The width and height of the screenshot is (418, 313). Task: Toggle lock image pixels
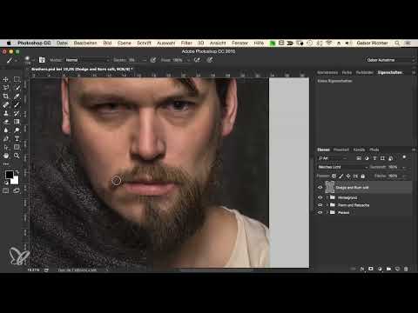pos(341,176)
